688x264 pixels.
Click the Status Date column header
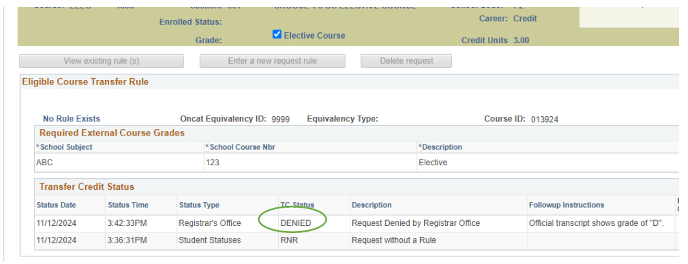56,205
